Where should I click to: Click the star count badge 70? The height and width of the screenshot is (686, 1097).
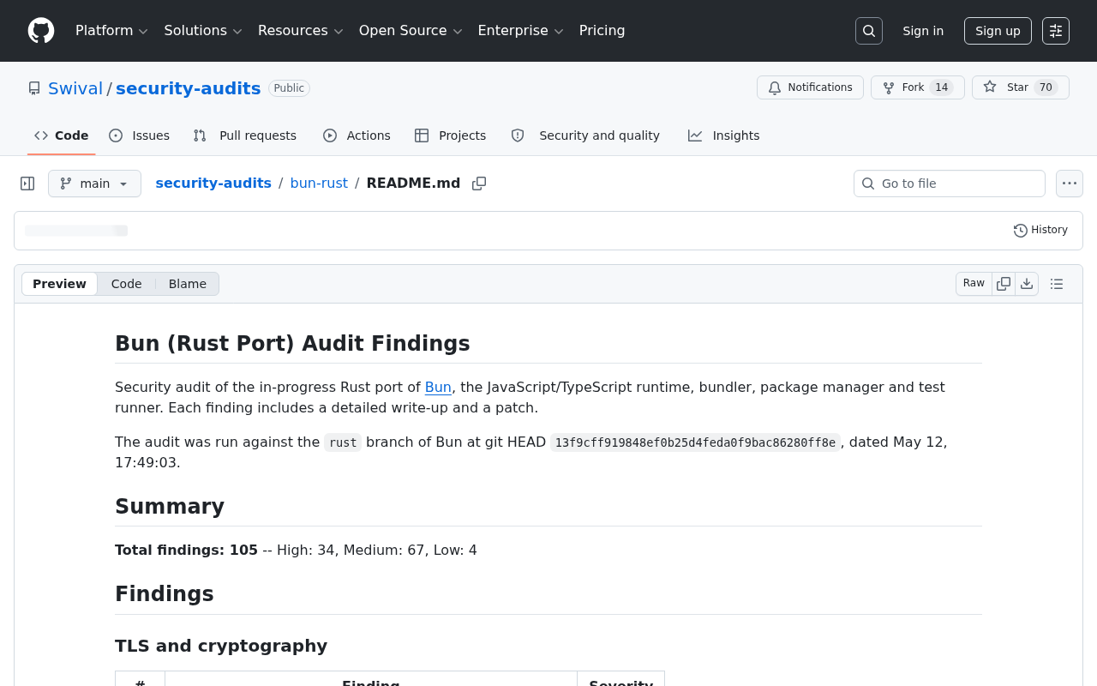[1046, 87]
